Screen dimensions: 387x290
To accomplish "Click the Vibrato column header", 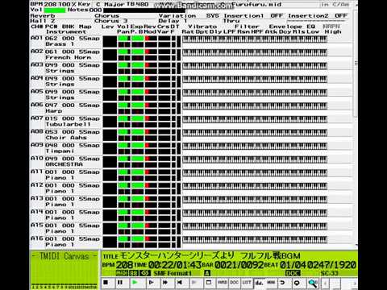I will (202, 27).
